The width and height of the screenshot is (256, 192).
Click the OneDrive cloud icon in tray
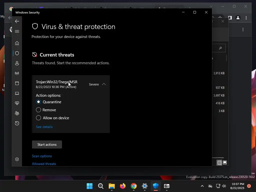click(x=210, y=186)
